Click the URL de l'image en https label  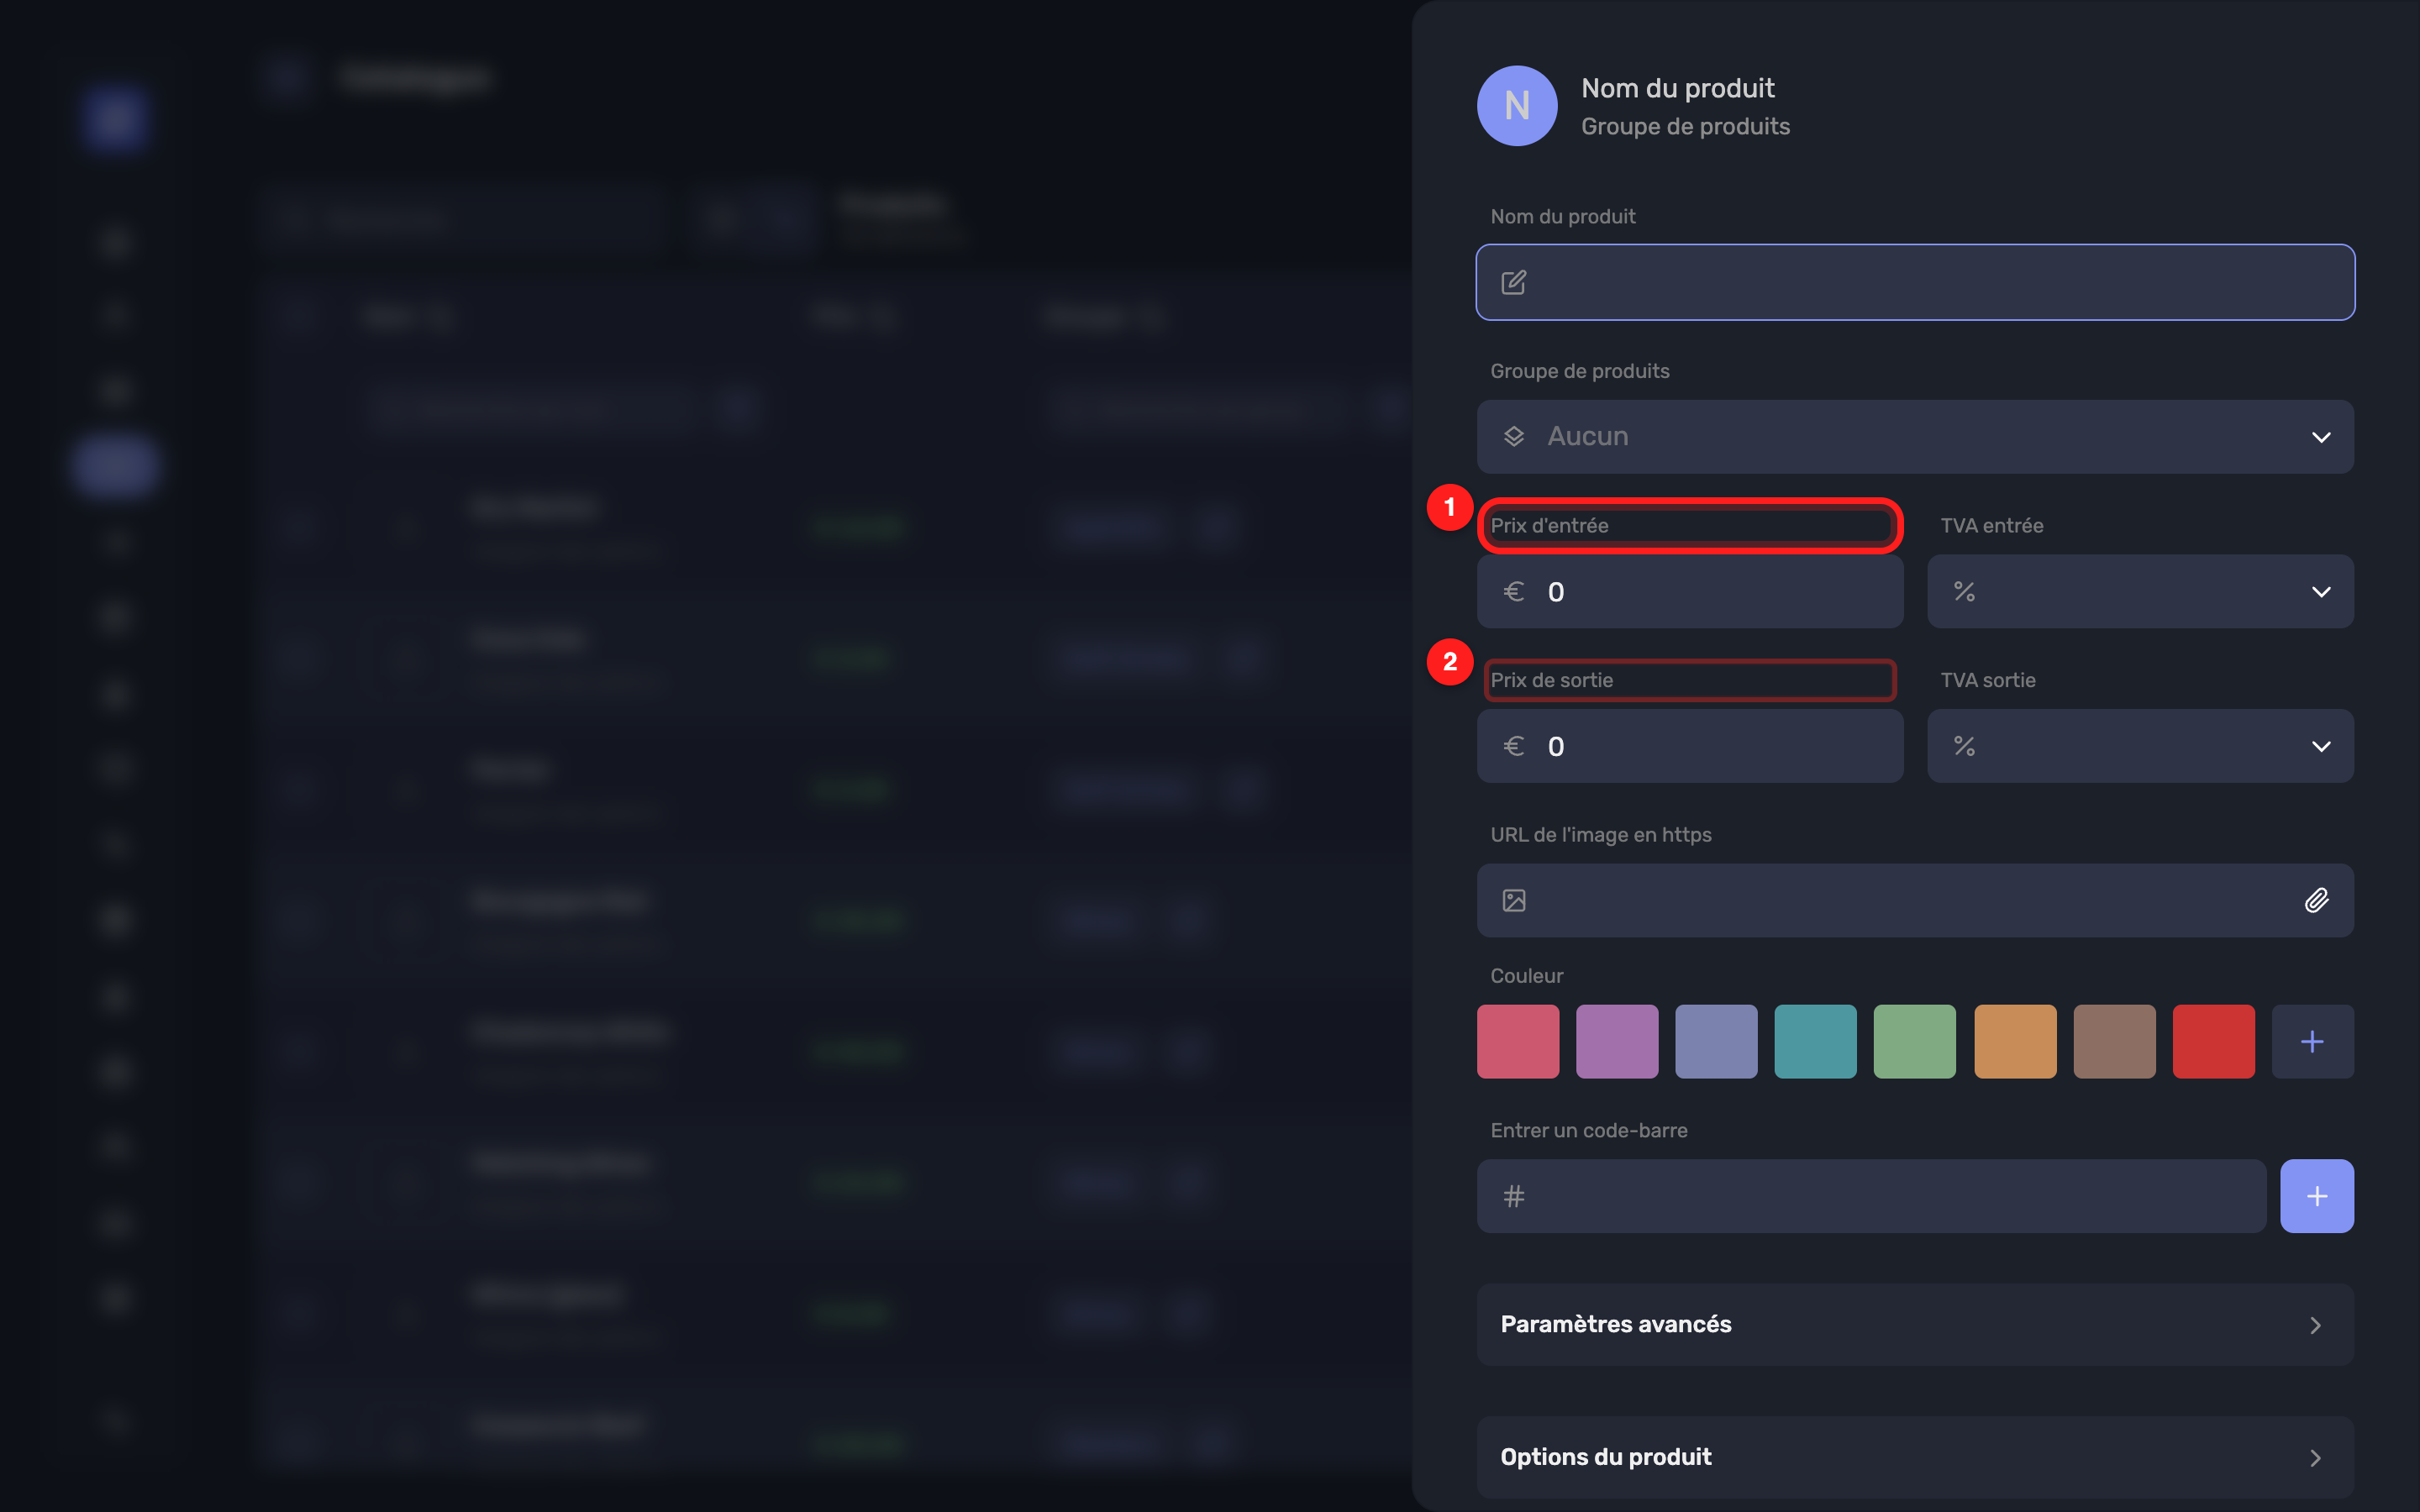click(x=1600, y=834)
